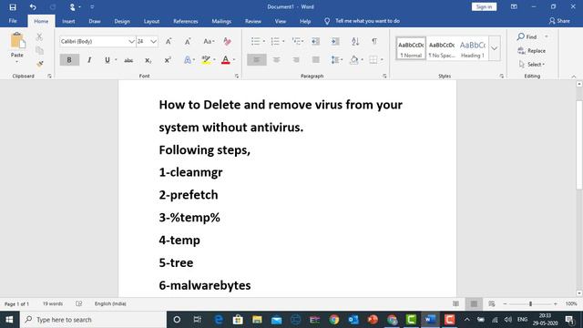This screenshot has width=583, height=328.
Task: Expand the Styles gallery
Action: (x=494, y=48)
